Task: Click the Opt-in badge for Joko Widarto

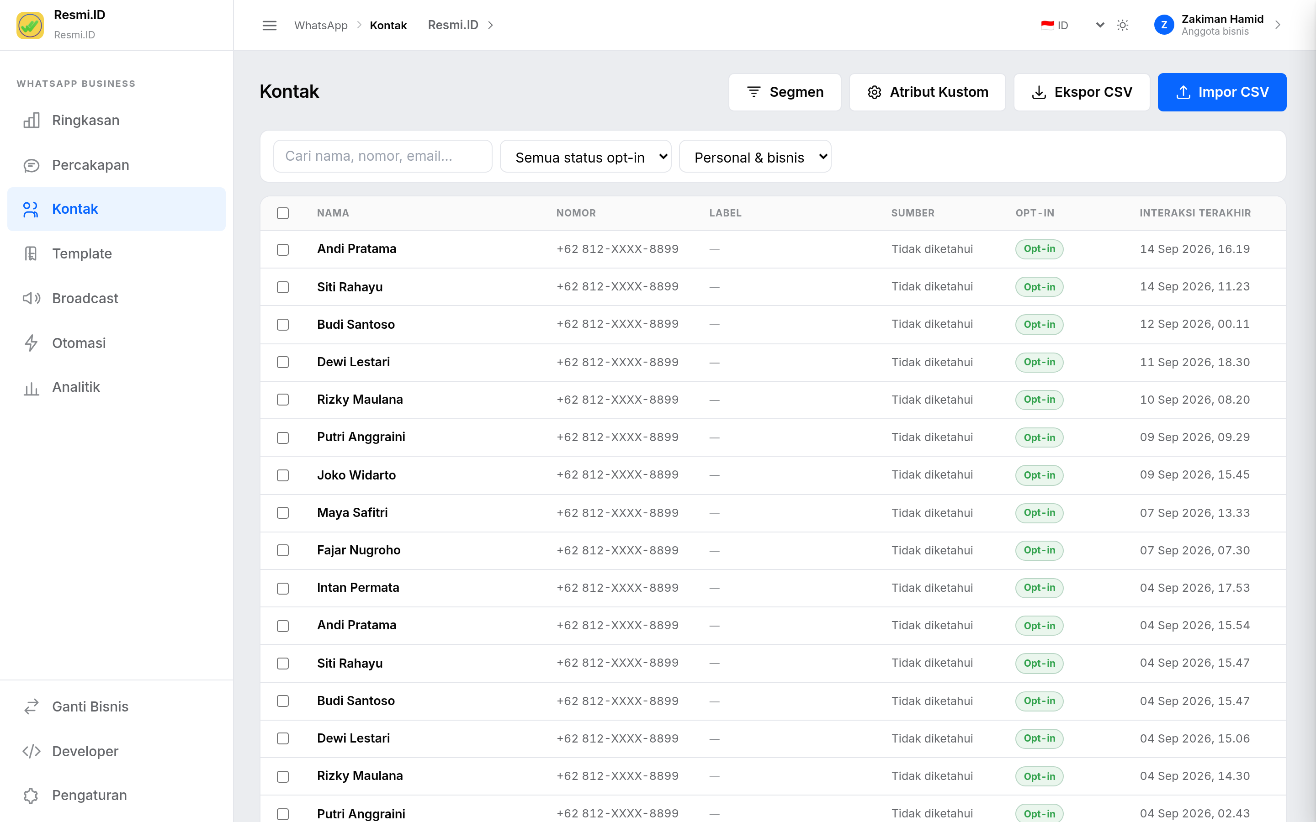Action: click(x=1039, y=475)
